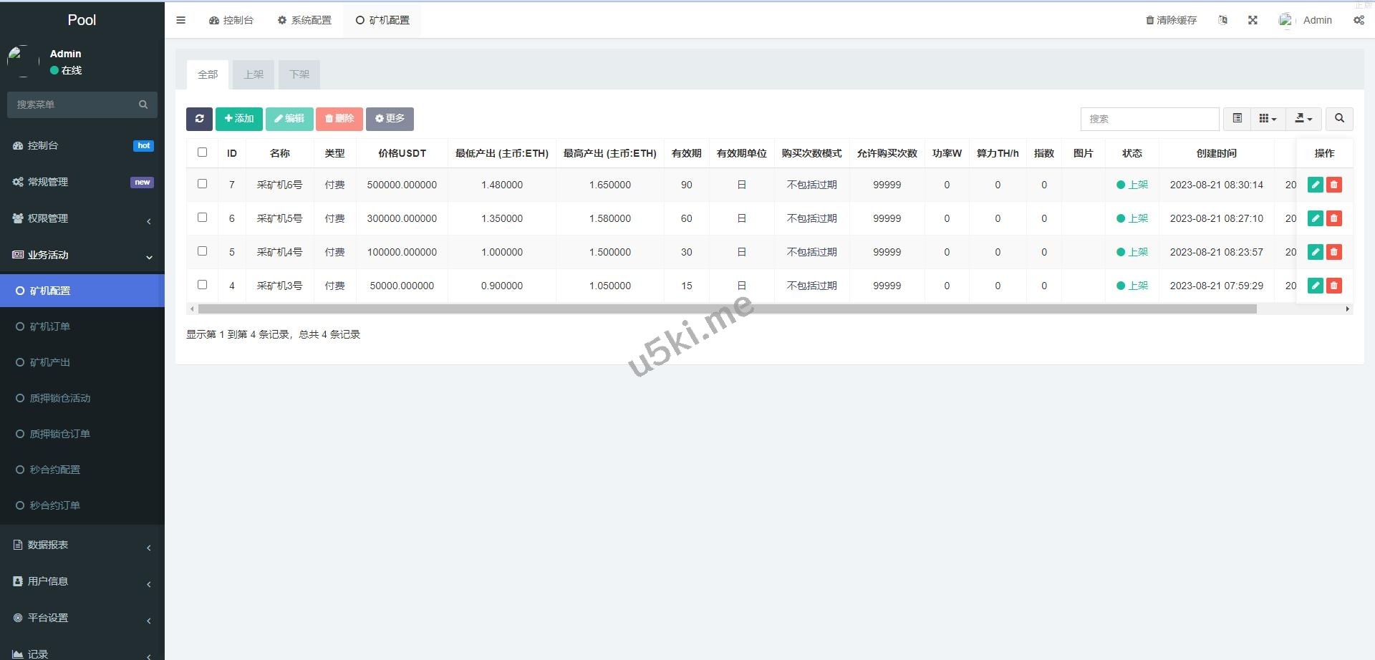The image size is (1375, 660).
Task: Check the select-all checkbox in header
Action: click(x=203, y=152)
